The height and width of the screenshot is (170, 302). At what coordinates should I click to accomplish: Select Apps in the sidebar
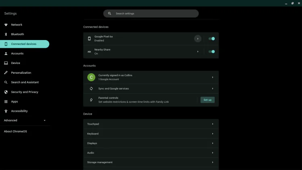[x=25, y=101]
